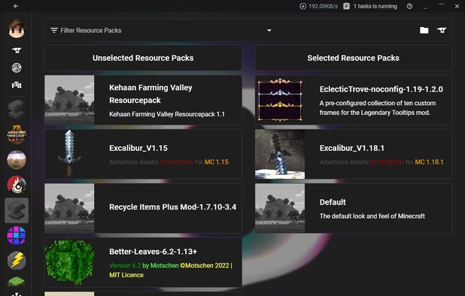This screenshot has height=296, width=465.
Task: Select the Better-Leaves-6.2-1.13+ pack
Action: pyautogui.click(x=143, y=262)
